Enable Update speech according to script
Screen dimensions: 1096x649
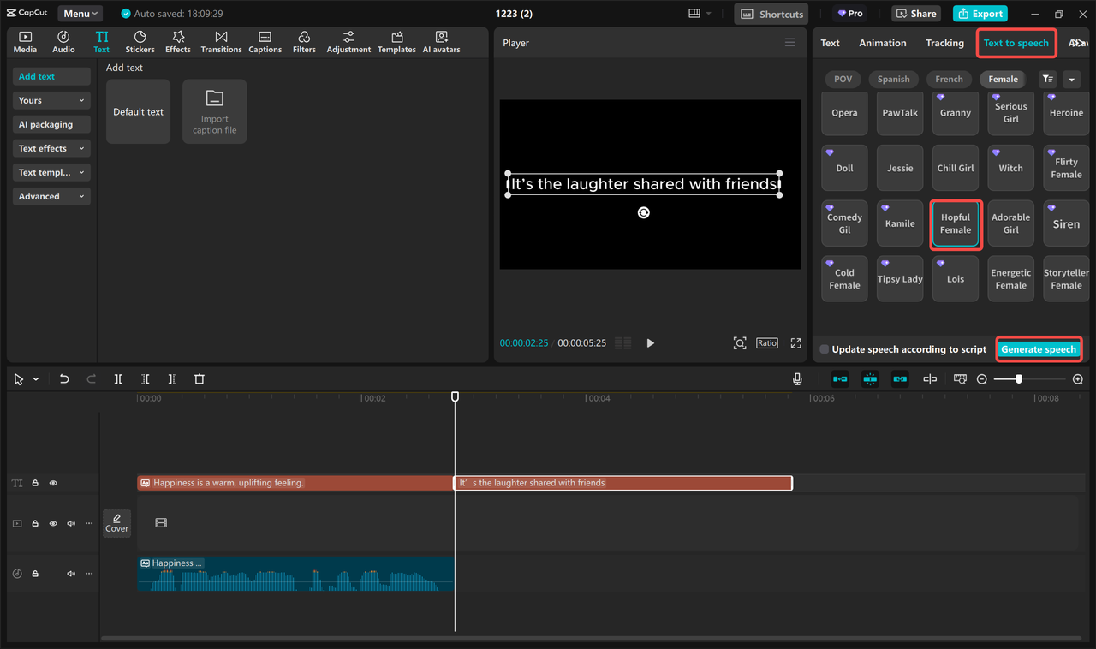coord(824,349)
